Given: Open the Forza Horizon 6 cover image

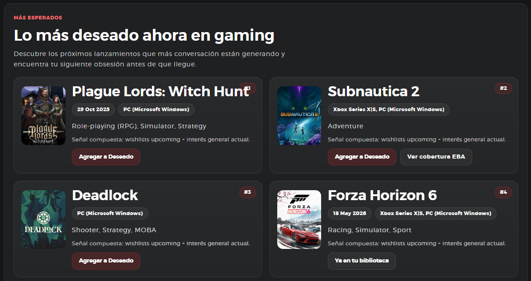Looking at the screenshot, I should (x=299, y=220).
